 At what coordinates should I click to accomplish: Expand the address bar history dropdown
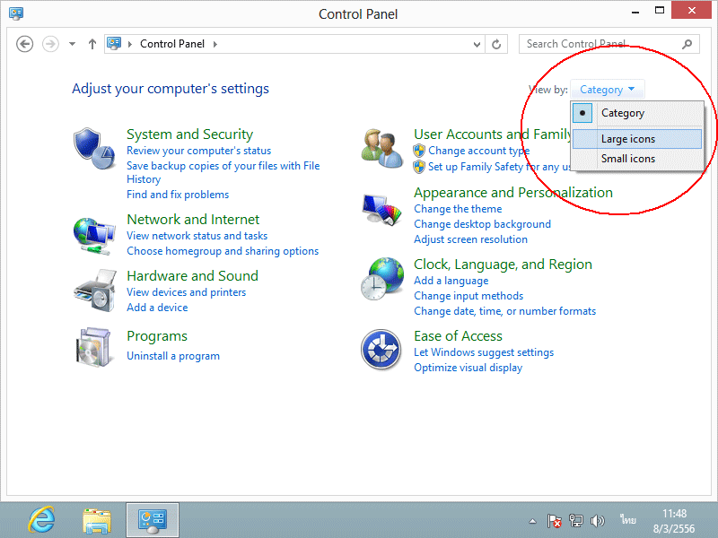[x=477, y=44]
